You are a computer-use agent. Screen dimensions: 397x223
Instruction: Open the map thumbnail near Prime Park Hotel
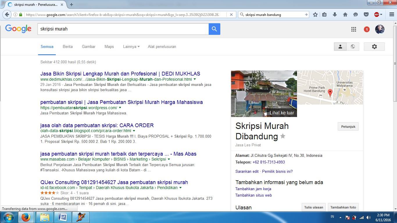coord(330,87)
